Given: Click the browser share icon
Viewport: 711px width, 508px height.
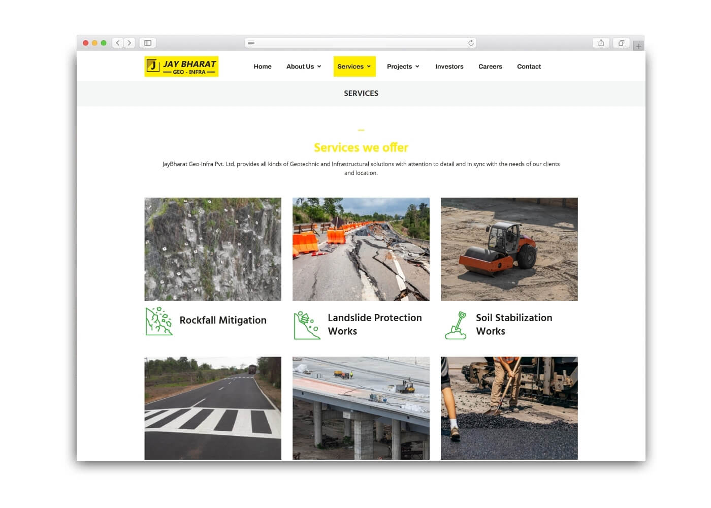Looking at the screenshot, I should (x=601, y=43).
